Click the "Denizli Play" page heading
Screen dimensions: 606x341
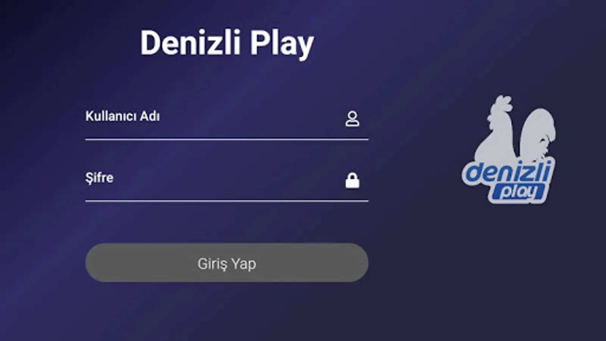(x=227, y=43)
